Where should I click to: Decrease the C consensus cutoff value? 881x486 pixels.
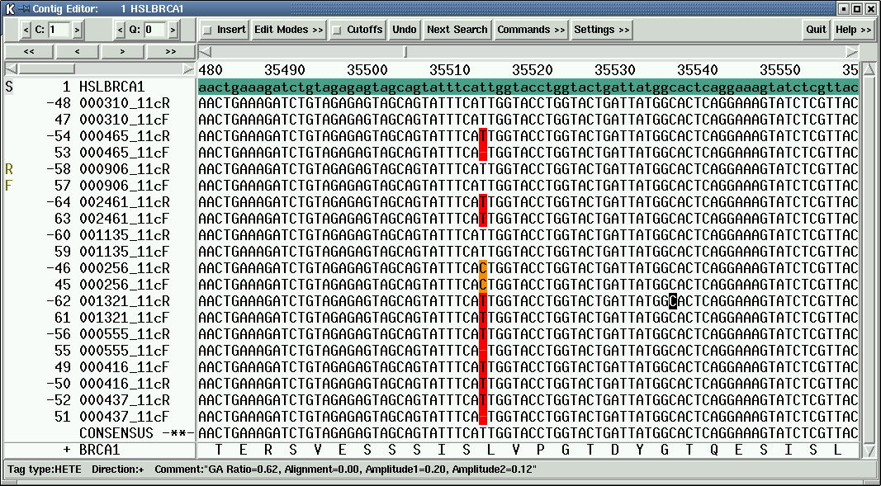click(x=26, y=30)
